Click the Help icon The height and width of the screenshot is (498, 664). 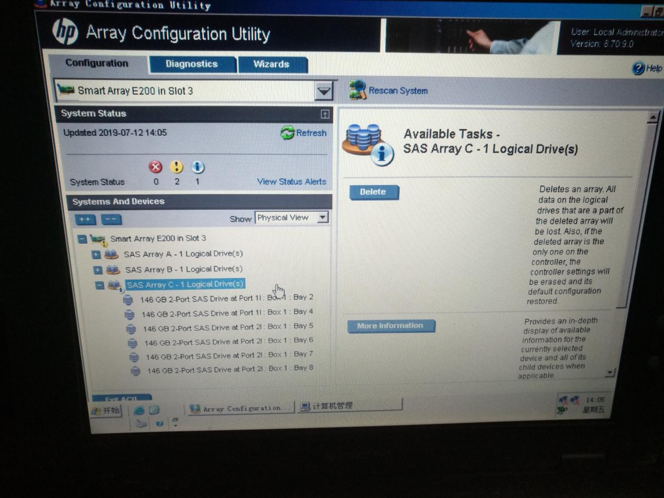638,69
